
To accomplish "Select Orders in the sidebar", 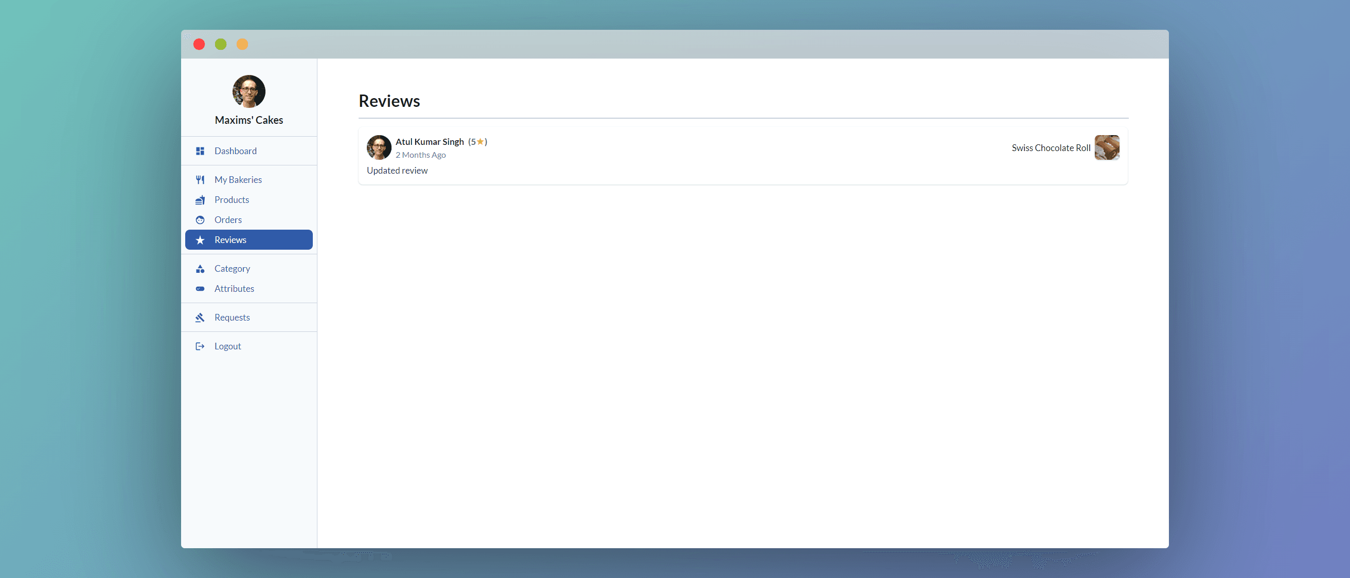I will (228, 220).
